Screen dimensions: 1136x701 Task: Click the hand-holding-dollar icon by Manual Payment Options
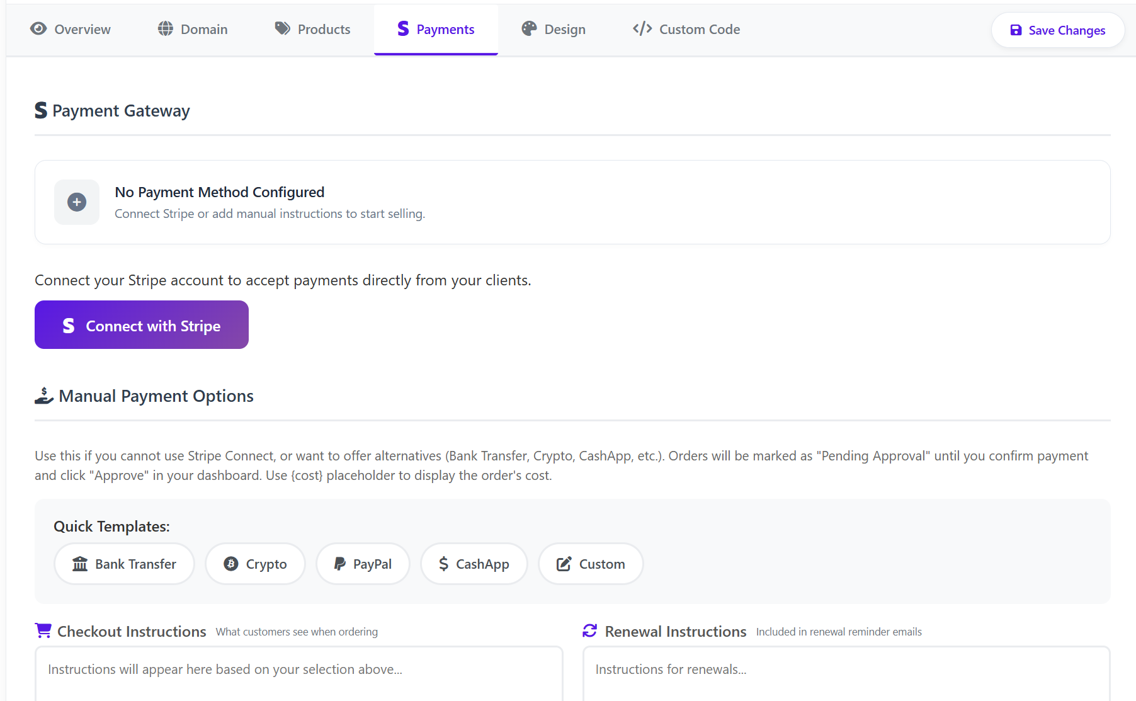point(43,396)
